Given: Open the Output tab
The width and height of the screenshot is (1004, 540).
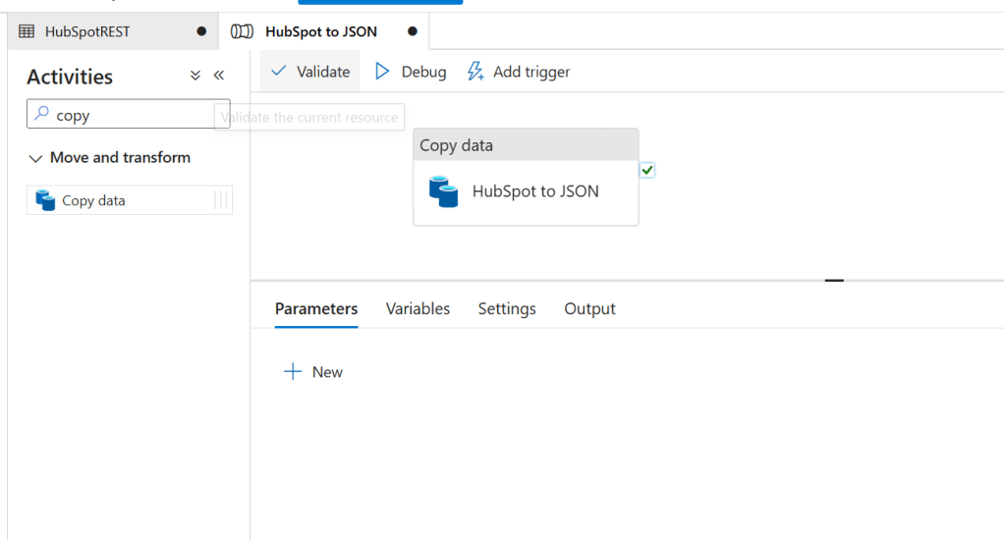Looking at the screenshot, I should 589,309.
